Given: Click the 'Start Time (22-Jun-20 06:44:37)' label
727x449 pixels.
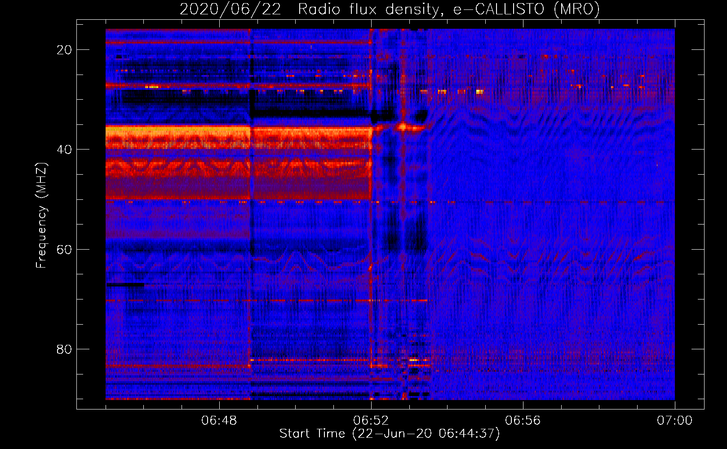Looking at the screenshot, I should (x=390, y=434).
